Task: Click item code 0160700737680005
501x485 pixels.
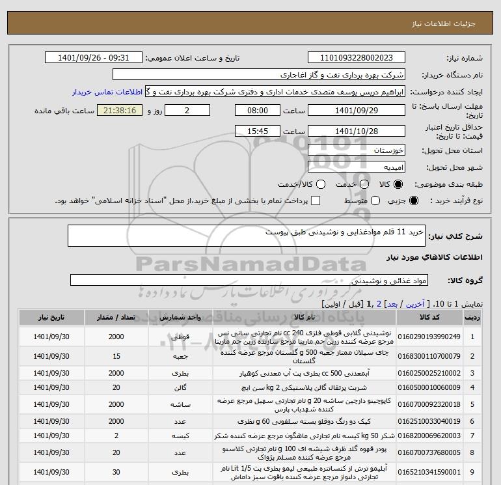Action: coord(429,452)
